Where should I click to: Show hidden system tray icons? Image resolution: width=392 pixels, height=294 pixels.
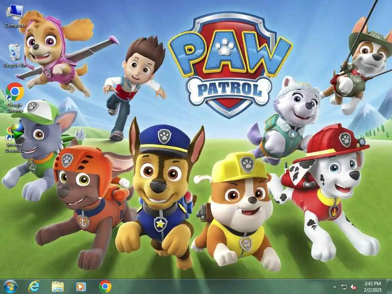[x=335, y=287]
